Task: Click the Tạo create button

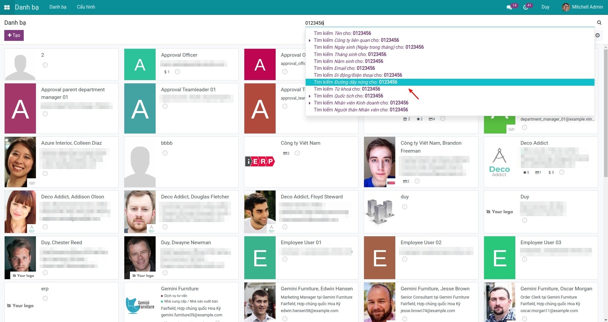Action: click(14, 35)
